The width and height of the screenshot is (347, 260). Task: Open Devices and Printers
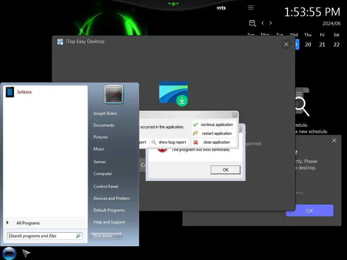pos(111,198)
